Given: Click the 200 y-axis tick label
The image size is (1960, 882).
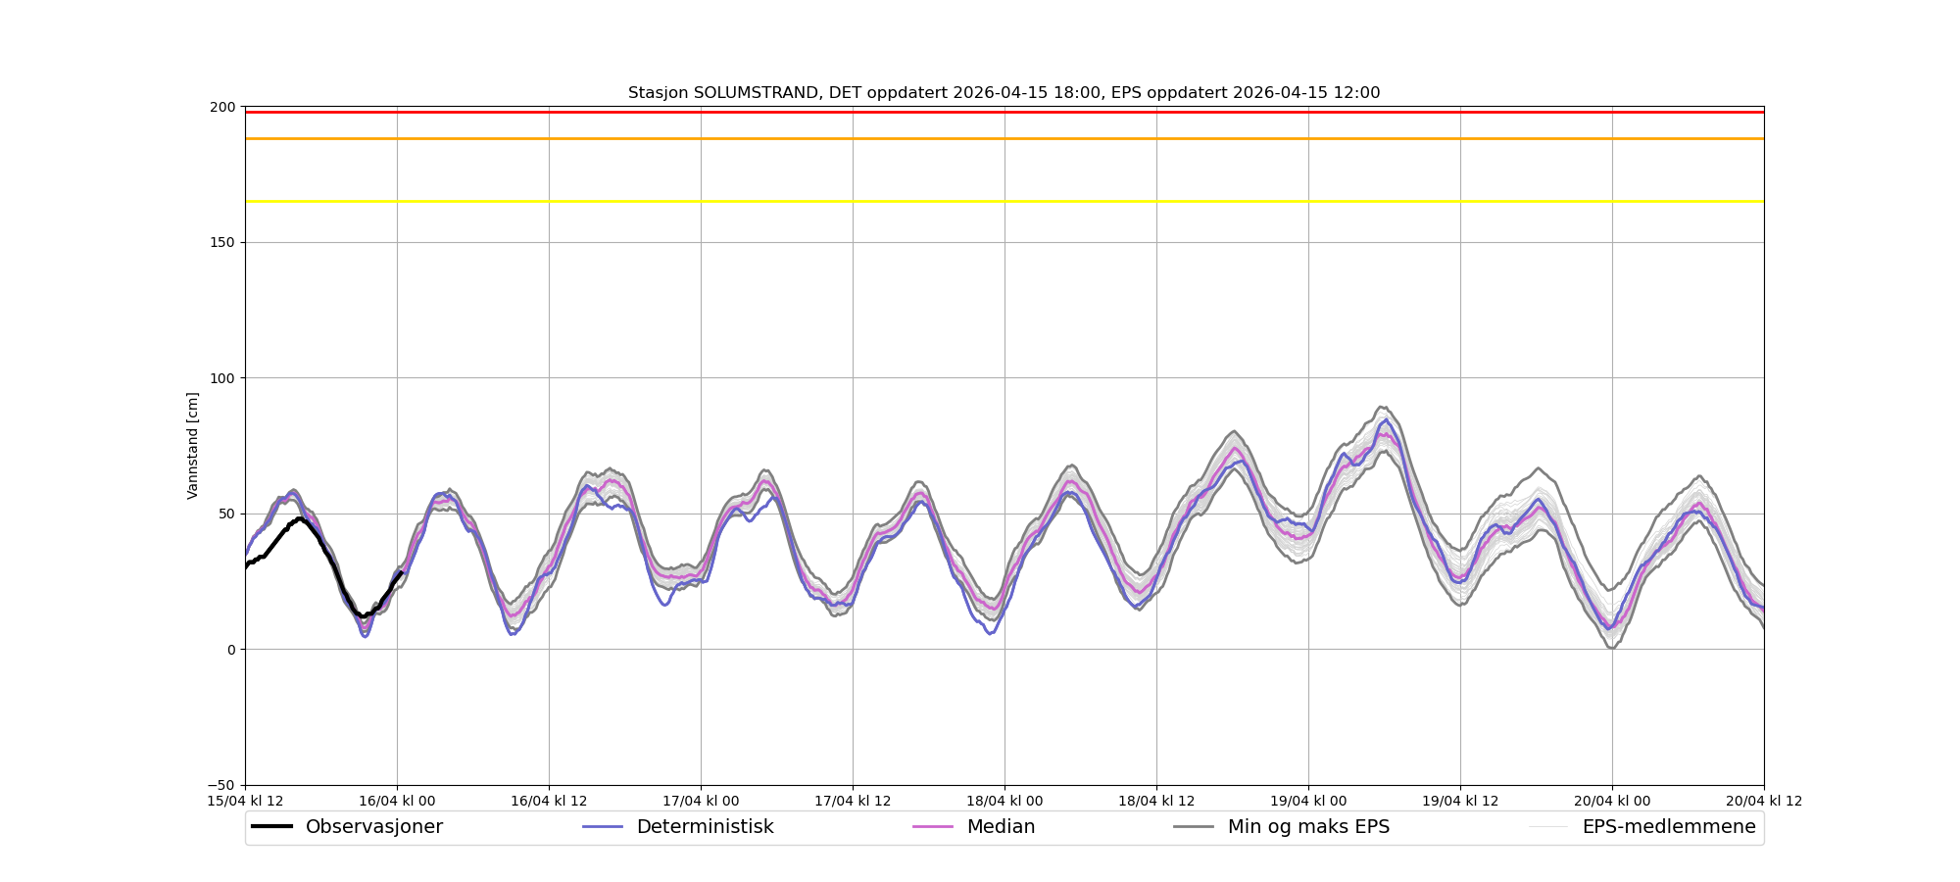Looking at the screenshot, I should tap(223, 107).
